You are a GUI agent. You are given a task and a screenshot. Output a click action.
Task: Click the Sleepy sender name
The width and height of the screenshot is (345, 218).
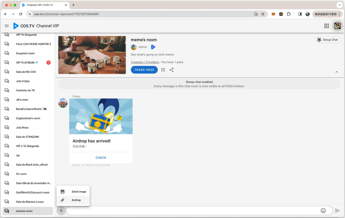76,96
